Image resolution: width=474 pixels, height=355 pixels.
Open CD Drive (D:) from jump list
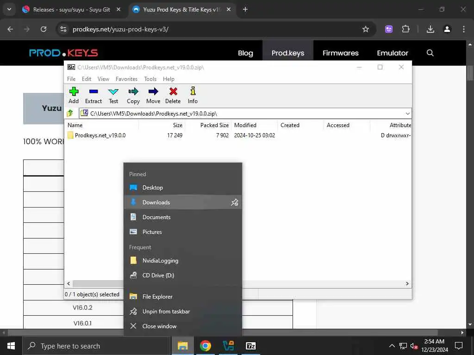tap(183, 275)
